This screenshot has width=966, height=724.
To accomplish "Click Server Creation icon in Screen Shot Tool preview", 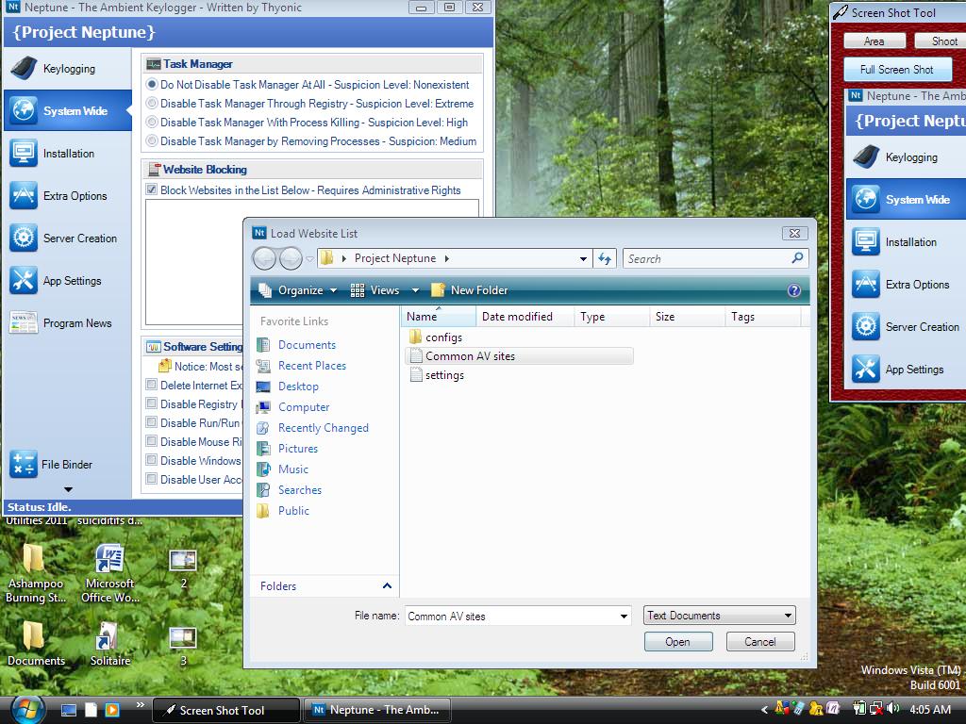I will click(866, 327).
